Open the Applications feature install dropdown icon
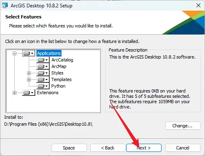This screenshot has height=156, width=205. pos(28,53)
